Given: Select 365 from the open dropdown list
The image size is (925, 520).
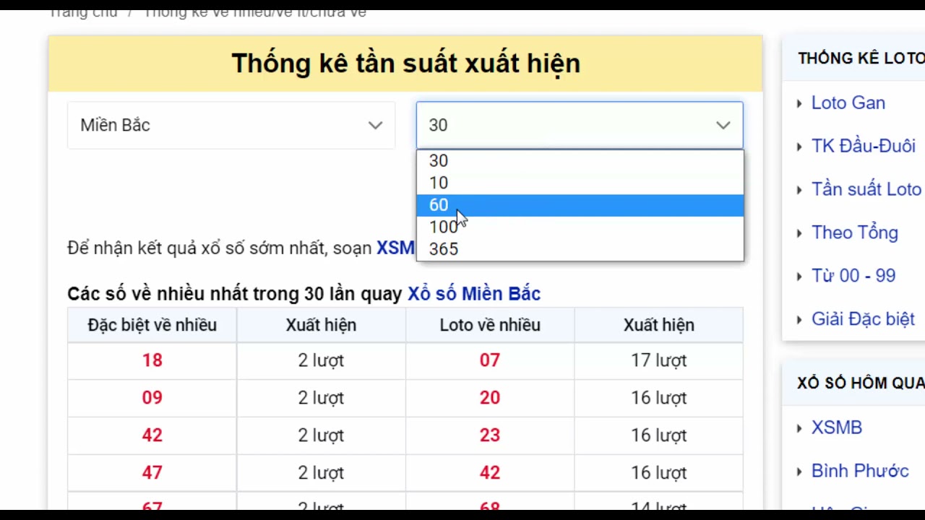Looking at the screenshot, I should (x=443, y=248).
